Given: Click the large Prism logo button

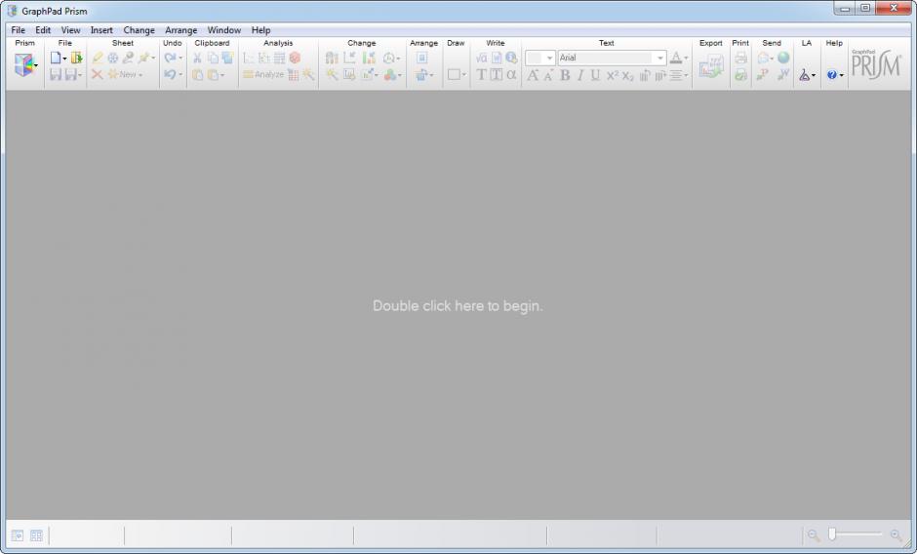Looking at the screenshot, I should tap(23, 65).
